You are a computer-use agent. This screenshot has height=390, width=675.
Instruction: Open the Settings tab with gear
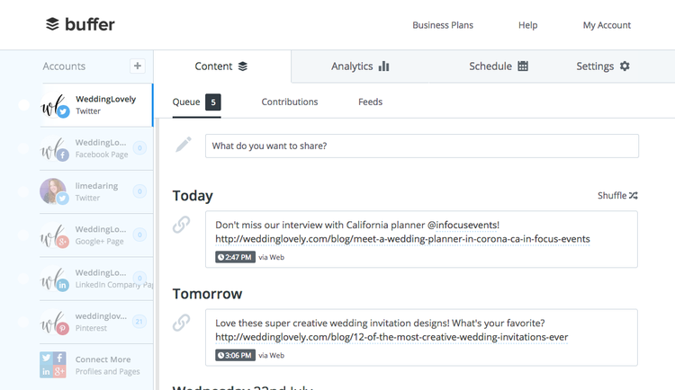[603, 66]
